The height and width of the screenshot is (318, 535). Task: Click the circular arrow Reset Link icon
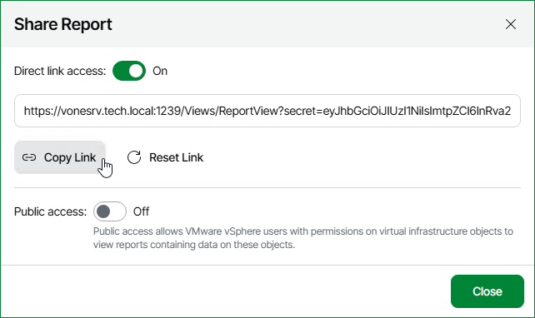(x=134, y=157)
